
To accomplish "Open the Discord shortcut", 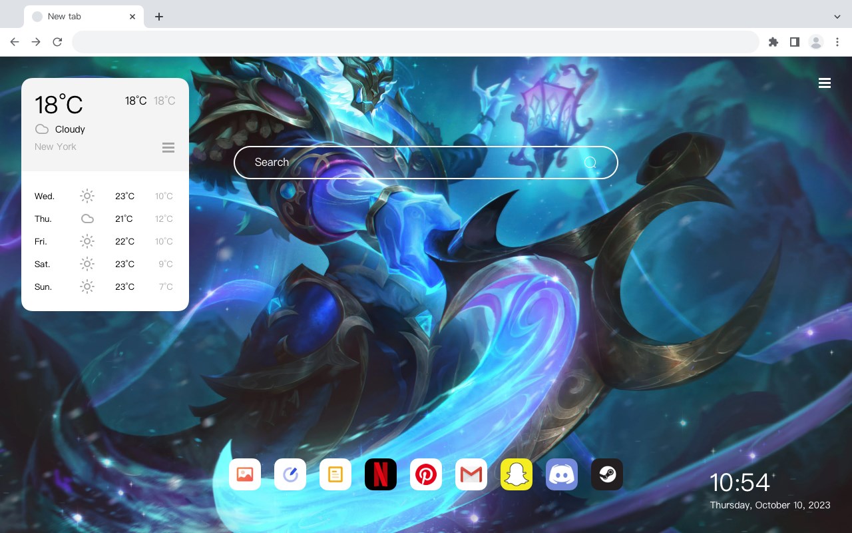I will [x=562, y=474].
